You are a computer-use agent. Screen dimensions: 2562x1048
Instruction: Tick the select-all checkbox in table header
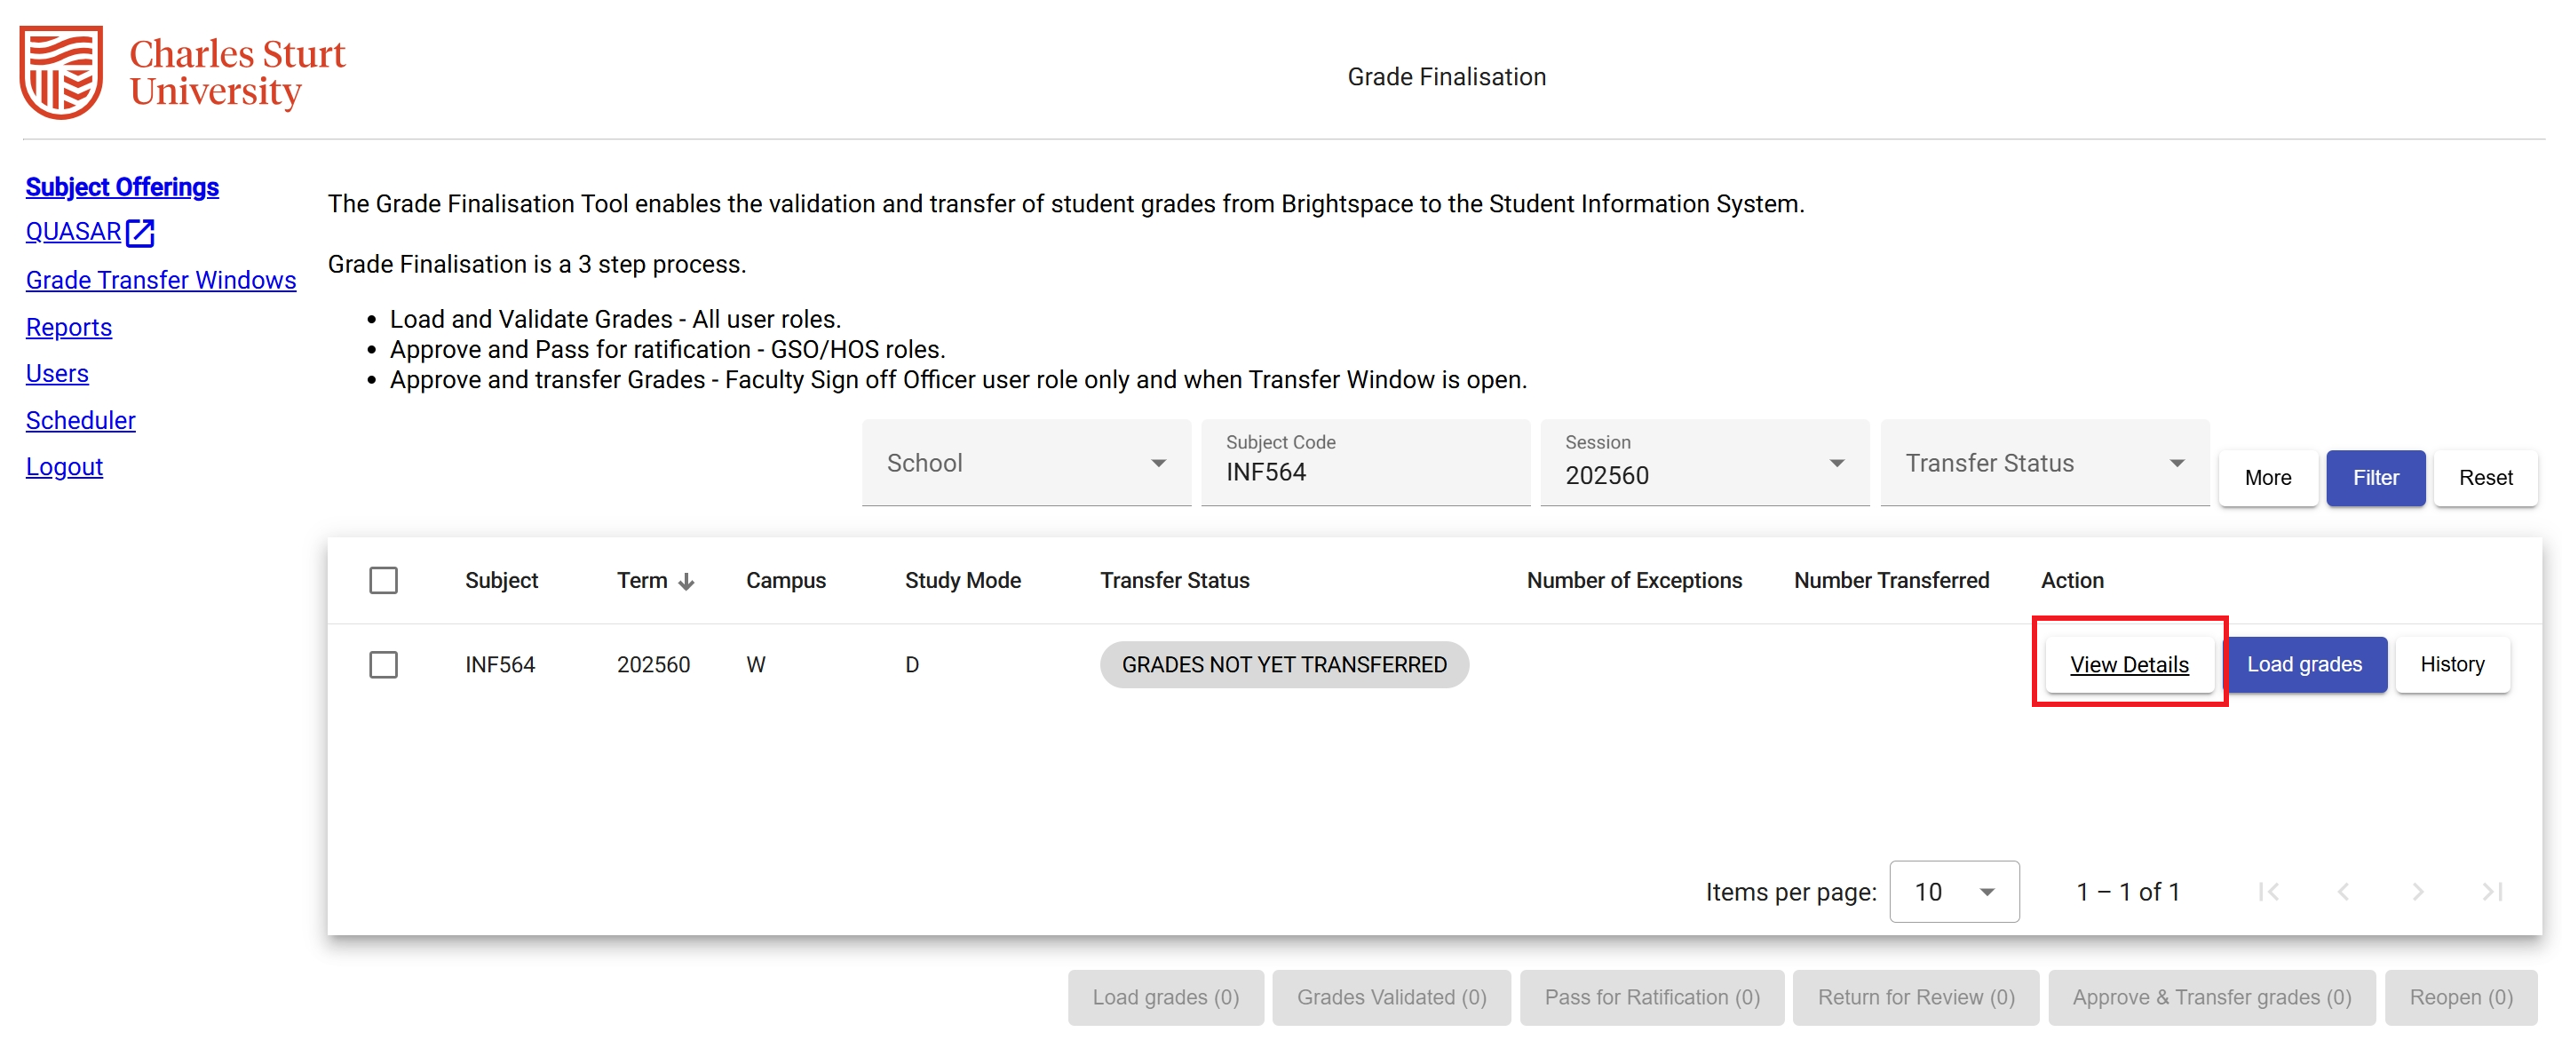383,581
